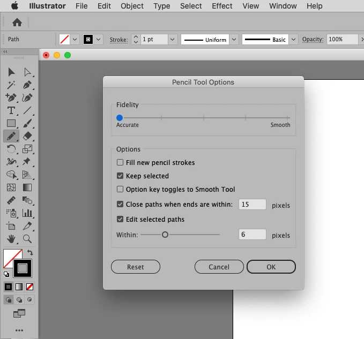Choose Draw Behind mode
The image size is (364, 339).
pos(19,299)
